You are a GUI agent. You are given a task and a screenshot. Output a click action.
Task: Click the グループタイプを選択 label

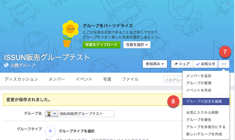(x=77, y=131)
